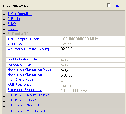Click the Modulation Attenuation Mode link
Image resolution: width=126 pixels, height=114 pixels.
[29, 69]
